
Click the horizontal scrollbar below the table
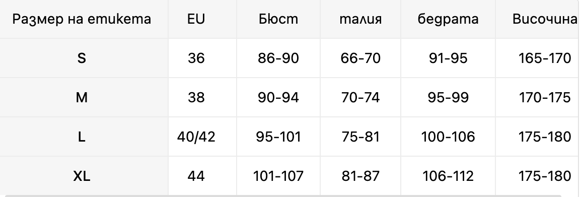pos(288,195)
